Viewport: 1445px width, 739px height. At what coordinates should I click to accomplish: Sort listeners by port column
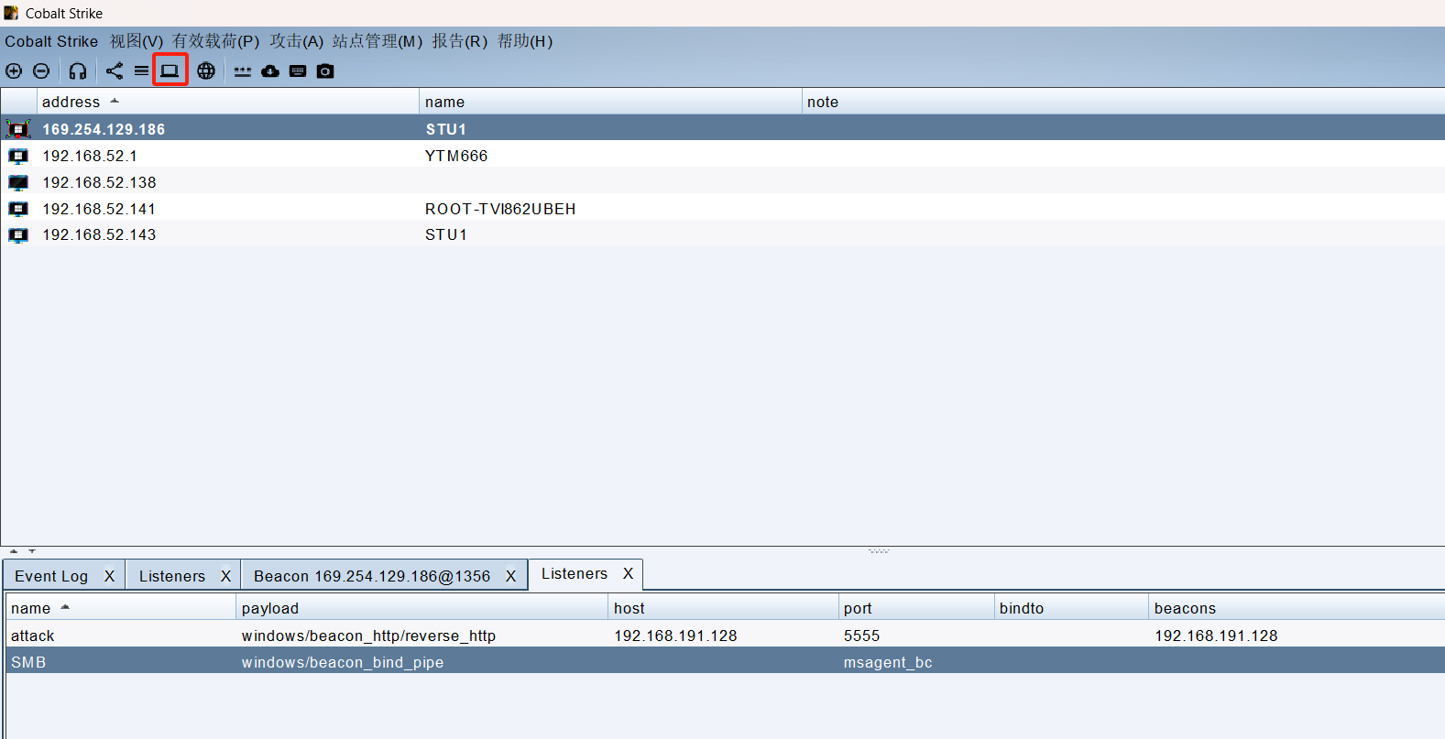click(916, 608)
